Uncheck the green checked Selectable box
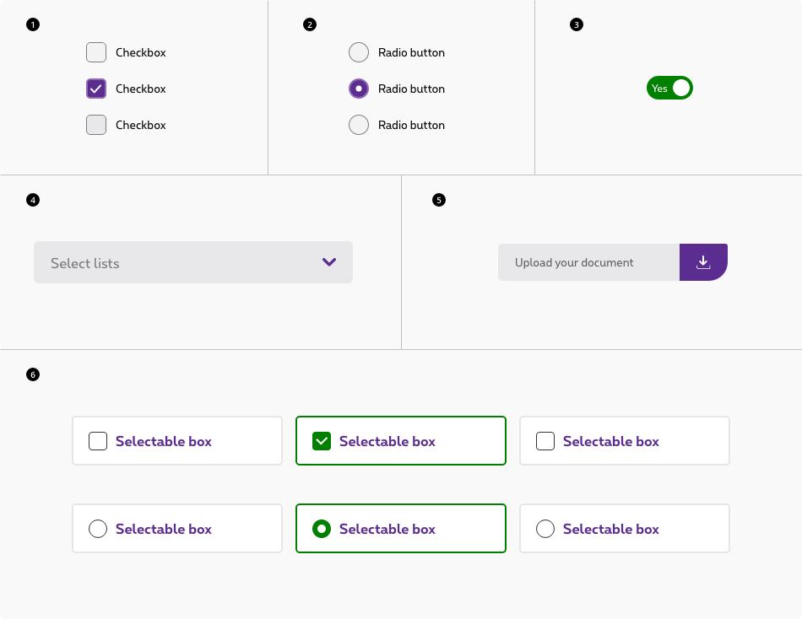Viewport: 802px width, 619px height. coord(322,441)
